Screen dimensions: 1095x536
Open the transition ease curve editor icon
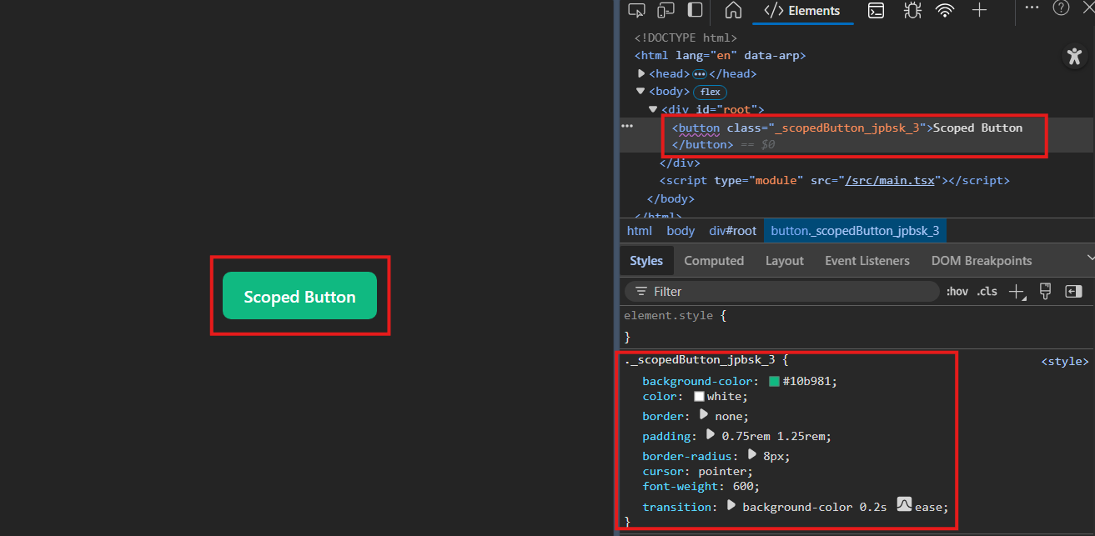pos(904,504)
